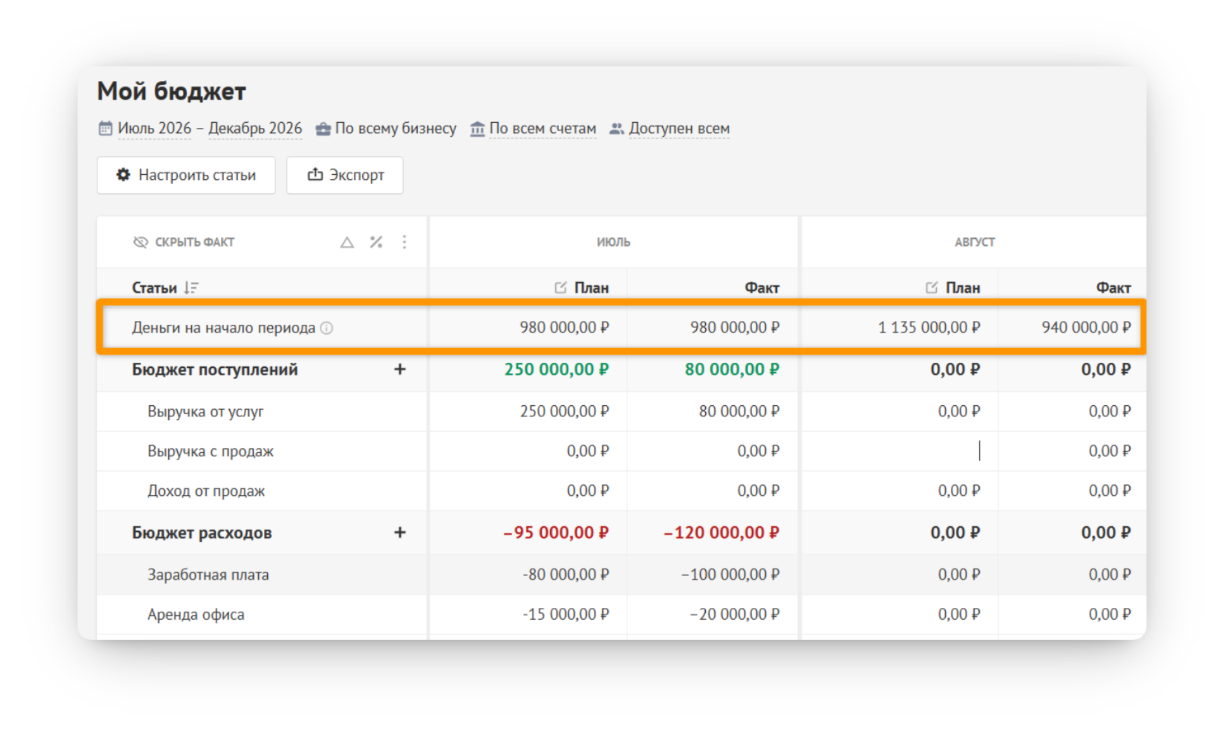The image size is (1228, 730).
Task: Click the triangle delta icon in table header
Action: coord(347,242)
